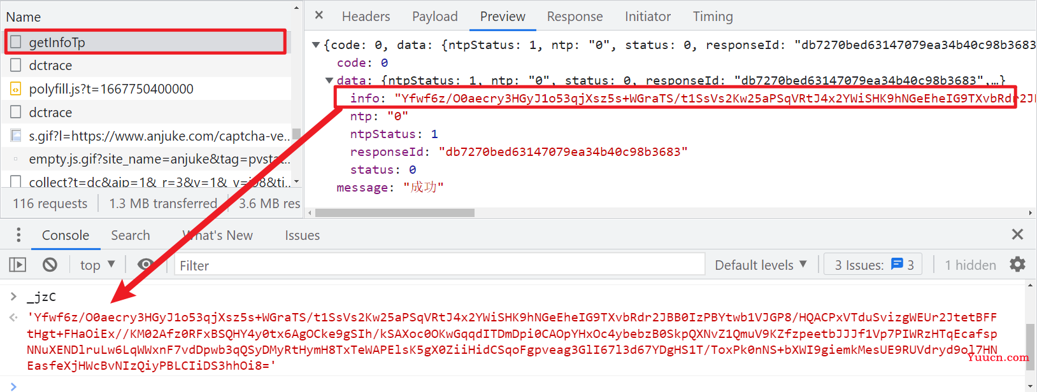The width and height of the screenshot is (1037, 392).
Task: Click the Name column header
Action: click(24, 17)
